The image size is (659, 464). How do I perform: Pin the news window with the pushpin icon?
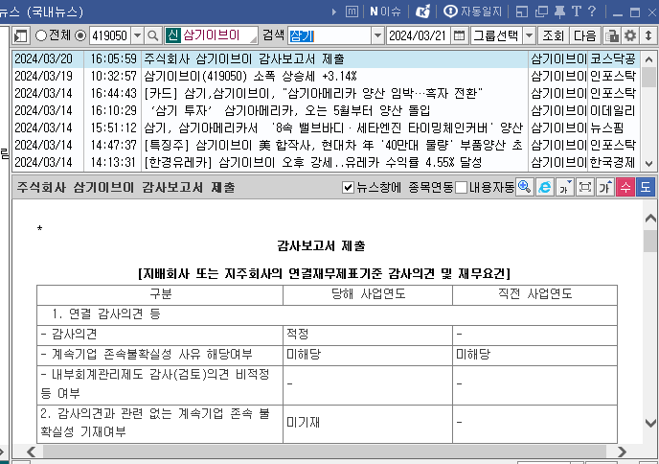tap(559, 12)
